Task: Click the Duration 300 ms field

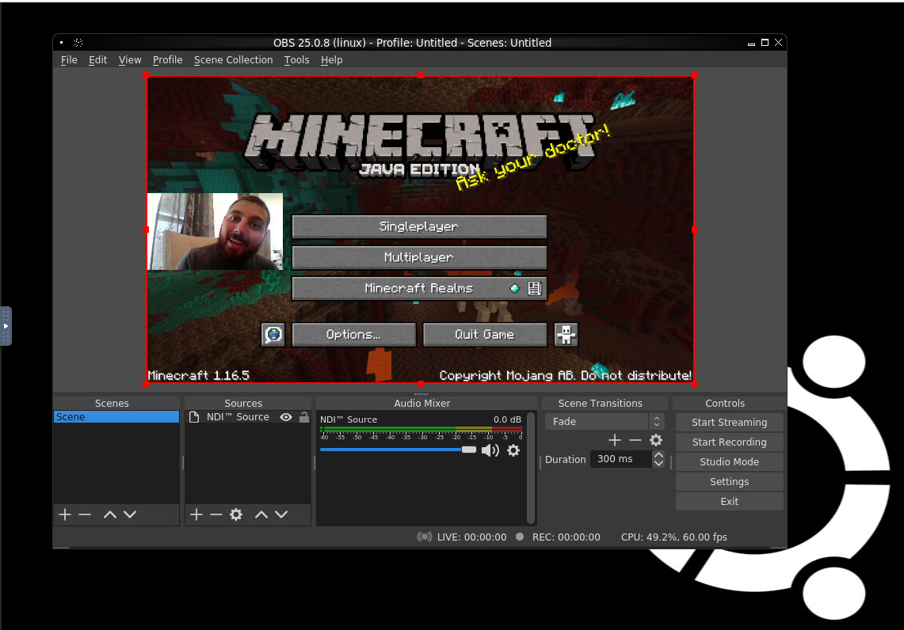Action: pos(621,459)
